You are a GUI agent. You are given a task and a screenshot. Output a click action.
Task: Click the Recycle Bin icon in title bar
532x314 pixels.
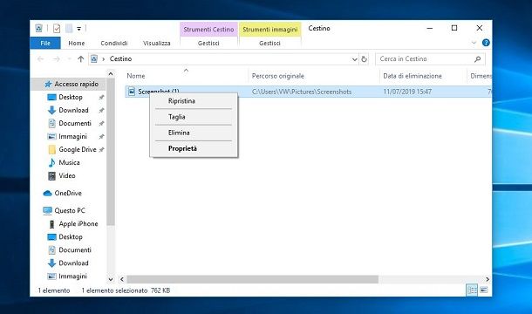click(x=38, y=28)
